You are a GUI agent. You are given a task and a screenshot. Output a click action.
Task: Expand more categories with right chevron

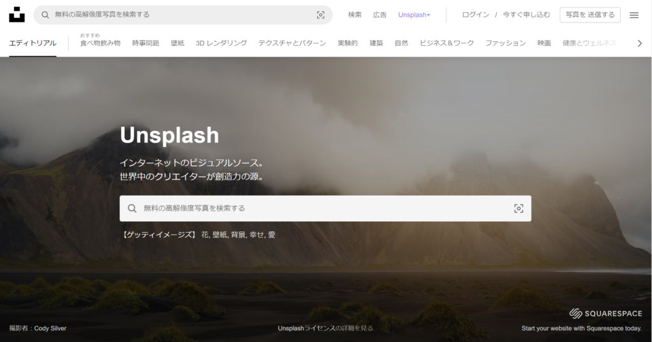coord(639,43)
